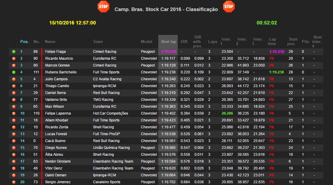Click purple lap time 1:19.018 in Lap time column
Viewport: 333px width, 185px height.
(277, 52)
